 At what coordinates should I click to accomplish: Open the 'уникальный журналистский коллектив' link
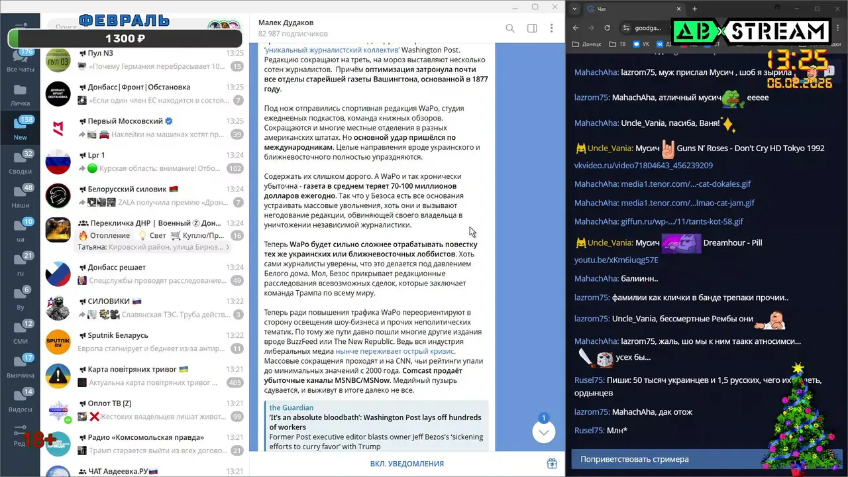point(331,50)
